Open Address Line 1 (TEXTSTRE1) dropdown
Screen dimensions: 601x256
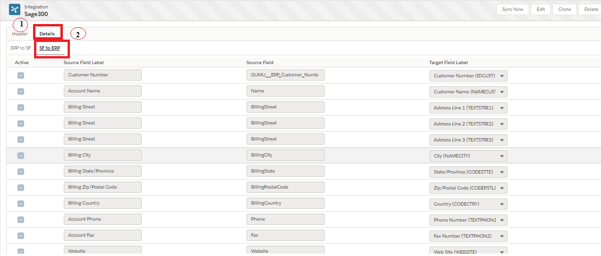coord(468,108)
